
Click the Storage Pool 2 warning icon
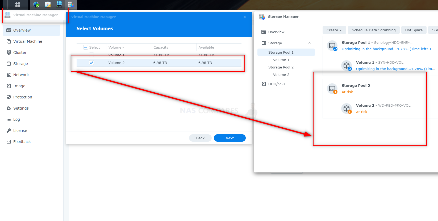(332, 89)
